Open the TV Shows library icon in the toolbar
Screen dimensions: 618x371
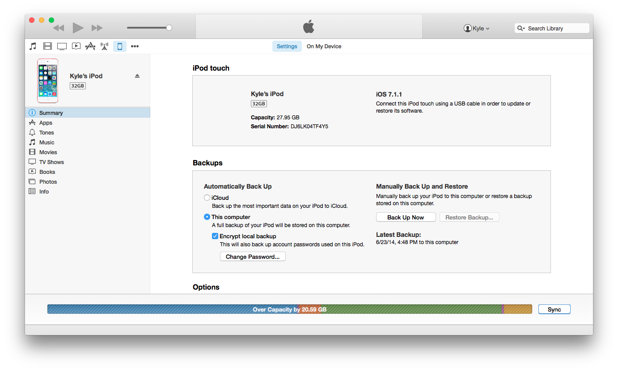click(62, 46)
